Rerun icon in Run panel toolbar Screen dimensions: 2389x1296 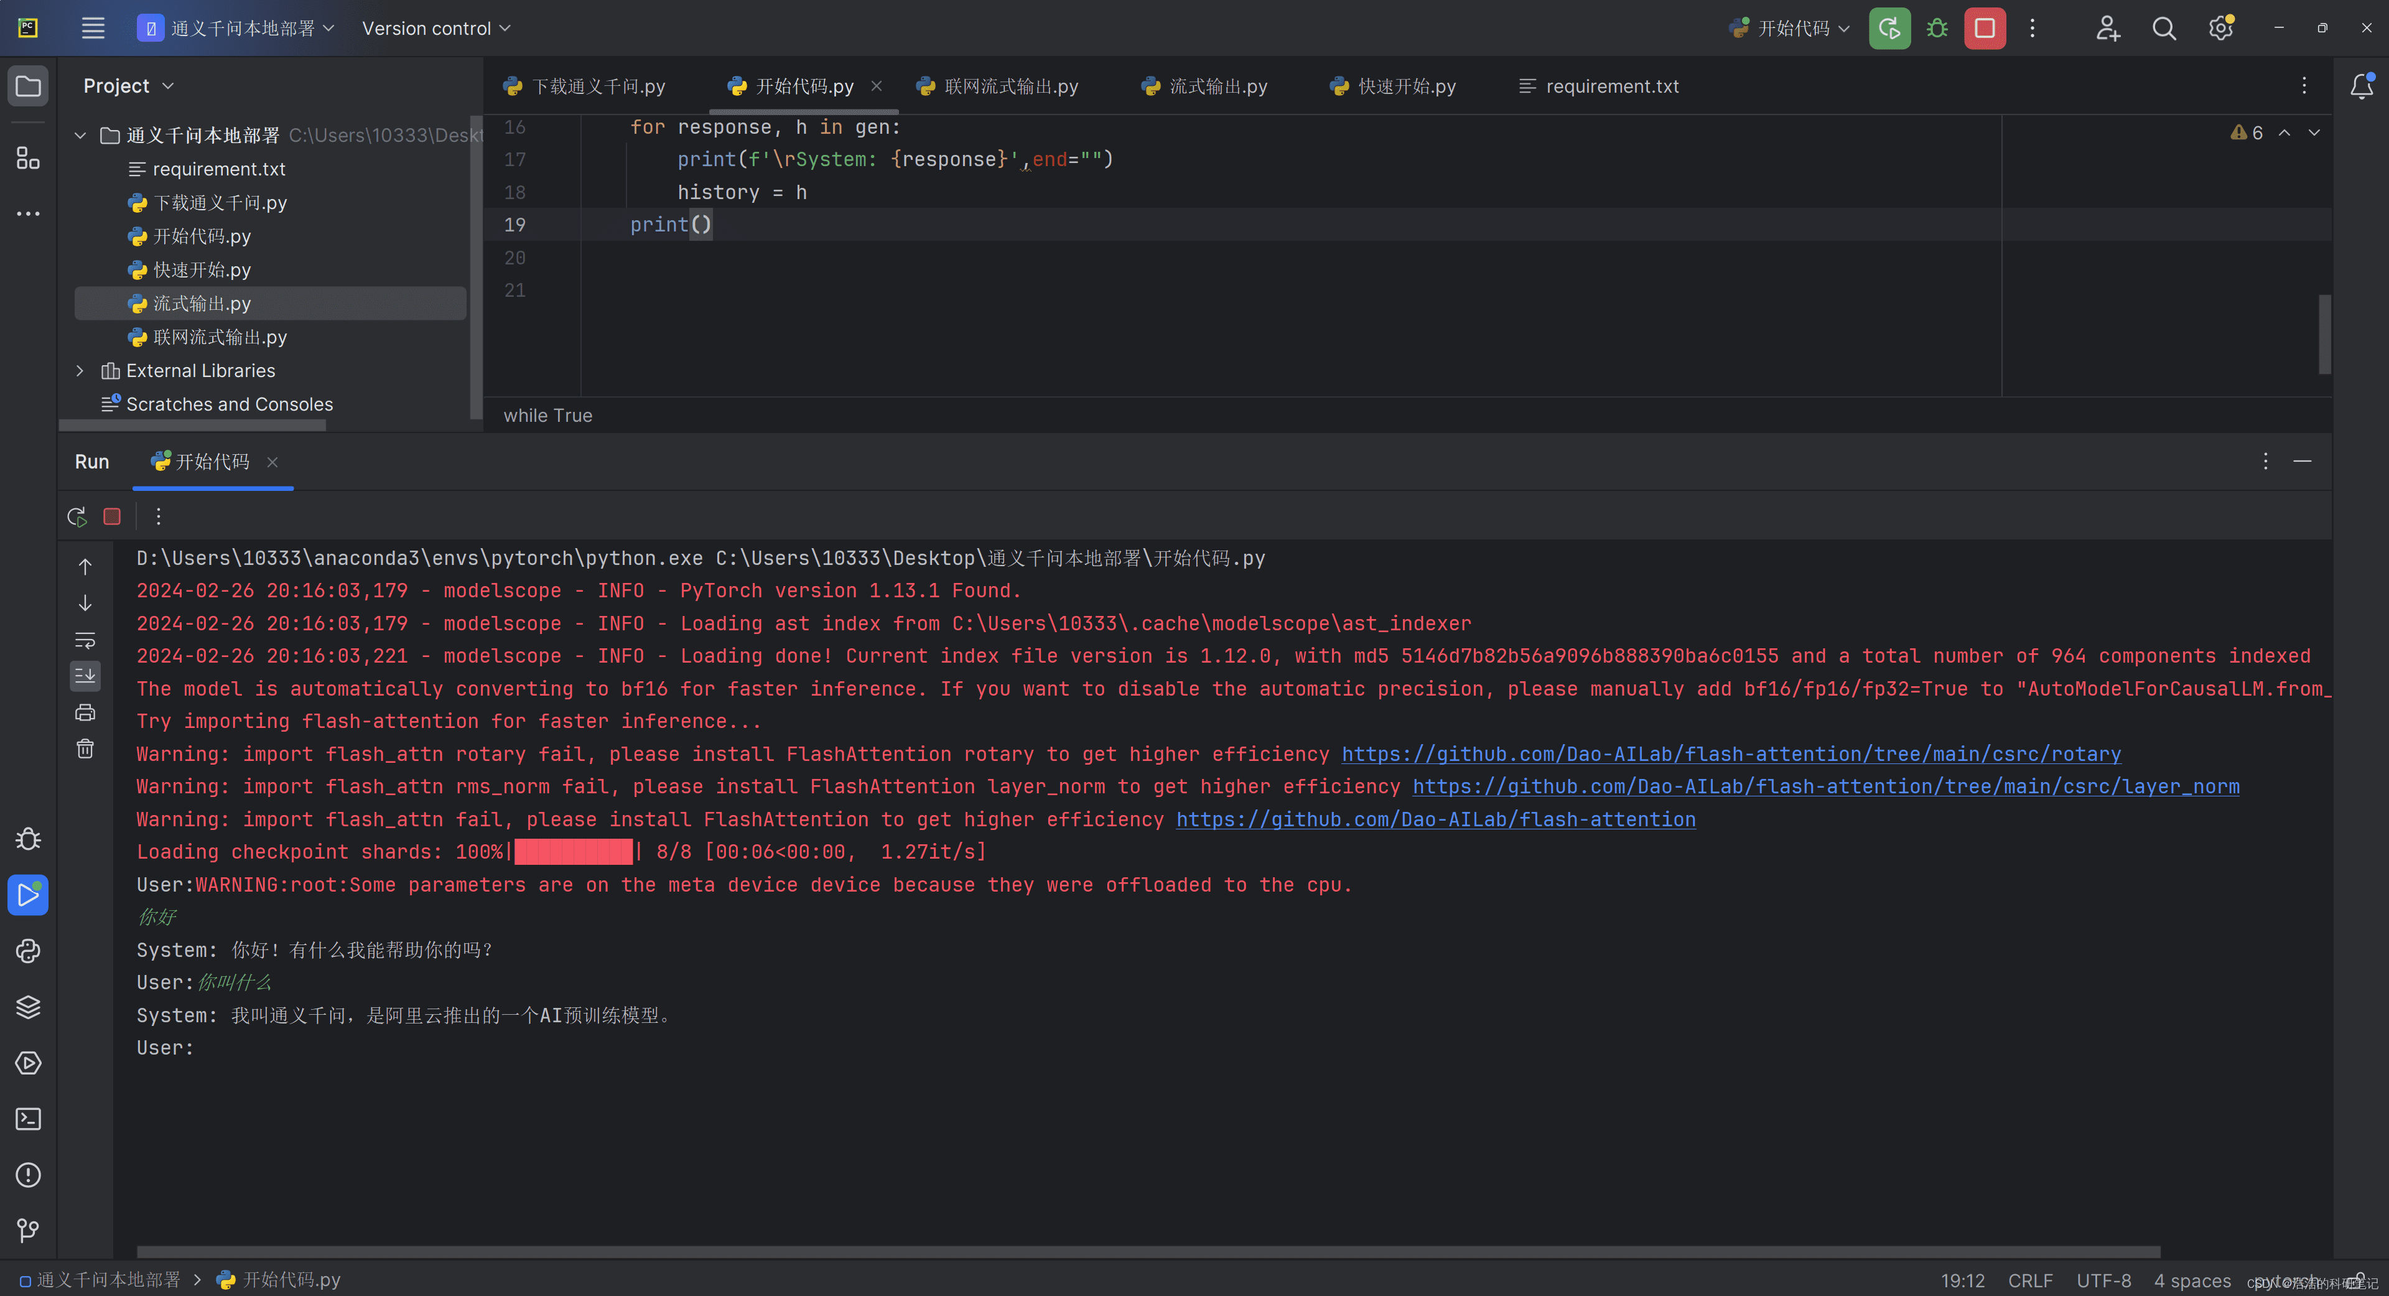[77, 517]
